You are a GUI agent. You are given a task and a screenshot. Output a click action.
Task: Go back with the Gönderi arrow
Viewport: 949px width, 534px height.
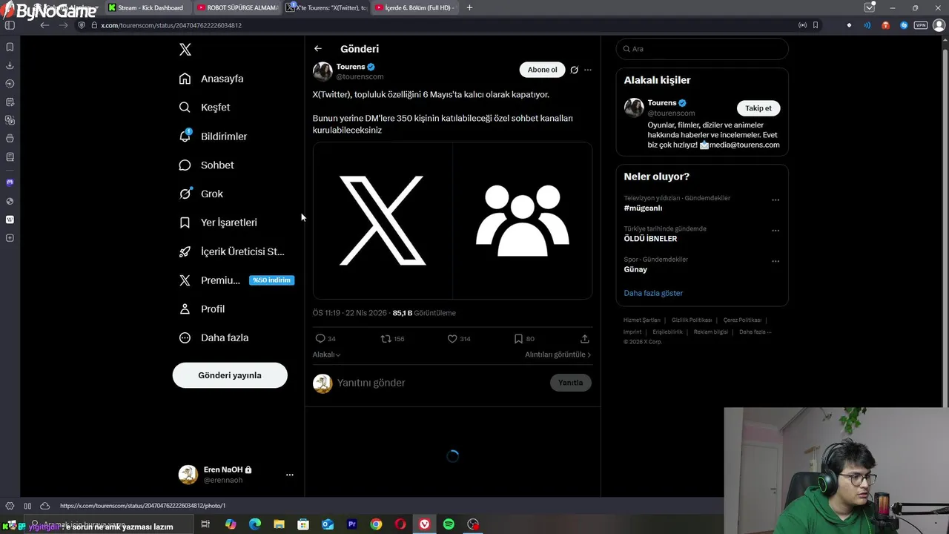318,49
